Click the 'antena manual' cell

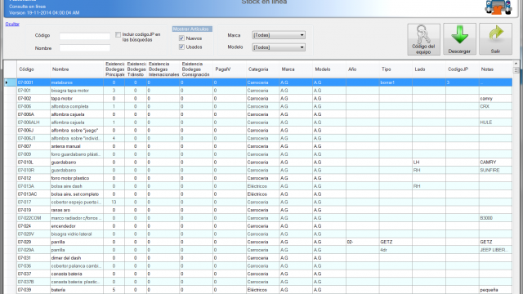[77, 146]
